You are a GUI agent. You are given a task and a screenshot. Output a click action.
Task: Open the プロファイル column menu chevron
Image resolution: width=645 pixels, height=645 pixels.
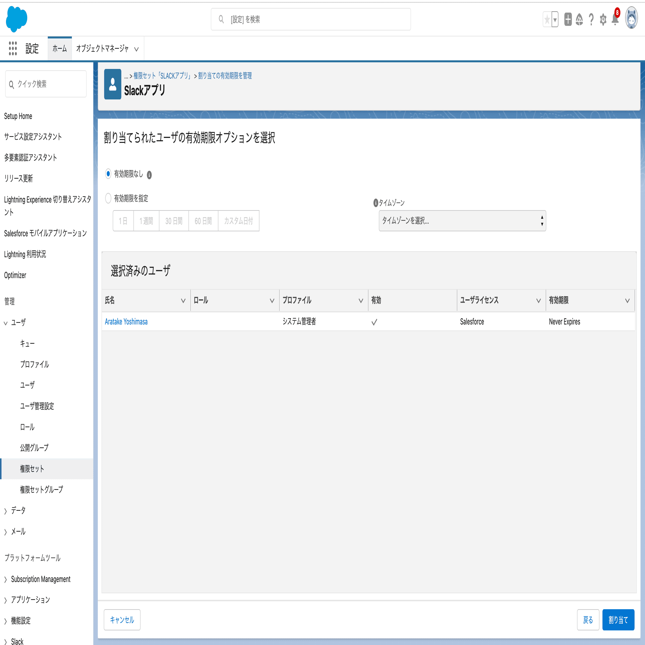pos(361,301)
